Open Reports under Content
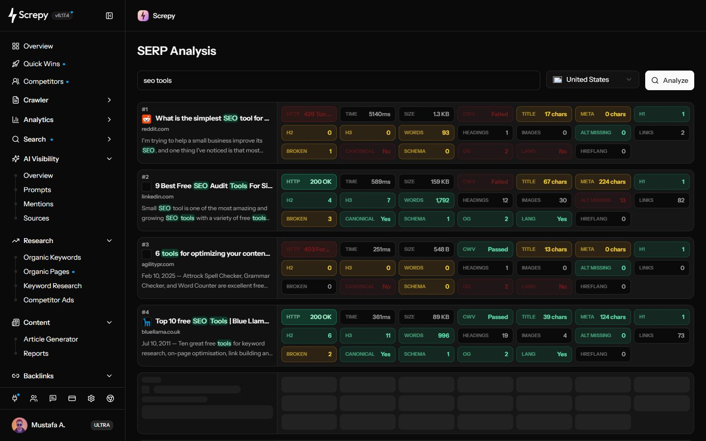 [36, 353]
